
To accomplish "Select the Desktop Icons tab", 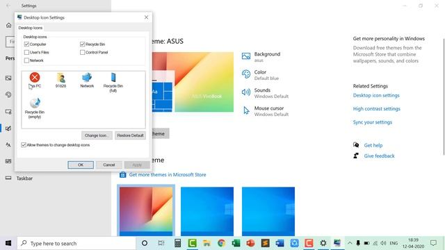I will (x=31, y=28).
